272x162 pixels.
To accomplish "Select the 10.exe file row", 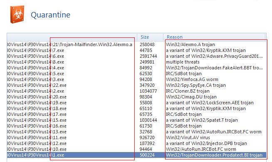I will coord(136,149).
